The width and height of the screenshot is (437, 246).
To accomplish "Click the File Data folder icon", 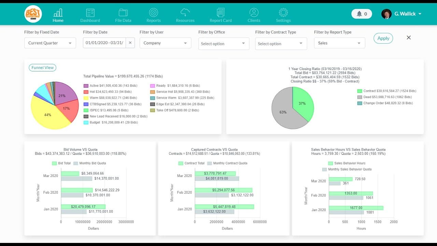I will (123, 13).
